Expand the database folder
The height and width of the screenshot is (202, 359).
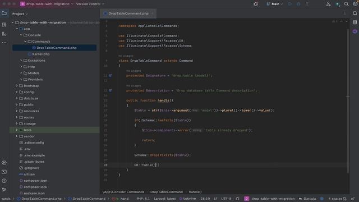(17, 98)
